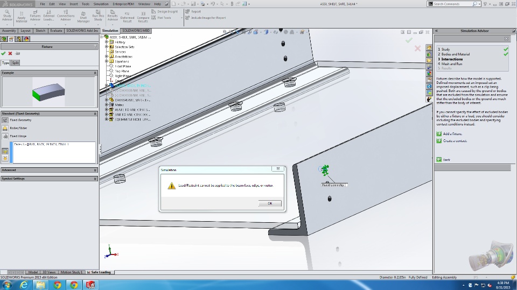Open FeatureManager design tree tab icon
The image size is (517, 290).
click(x=4, y=39)
